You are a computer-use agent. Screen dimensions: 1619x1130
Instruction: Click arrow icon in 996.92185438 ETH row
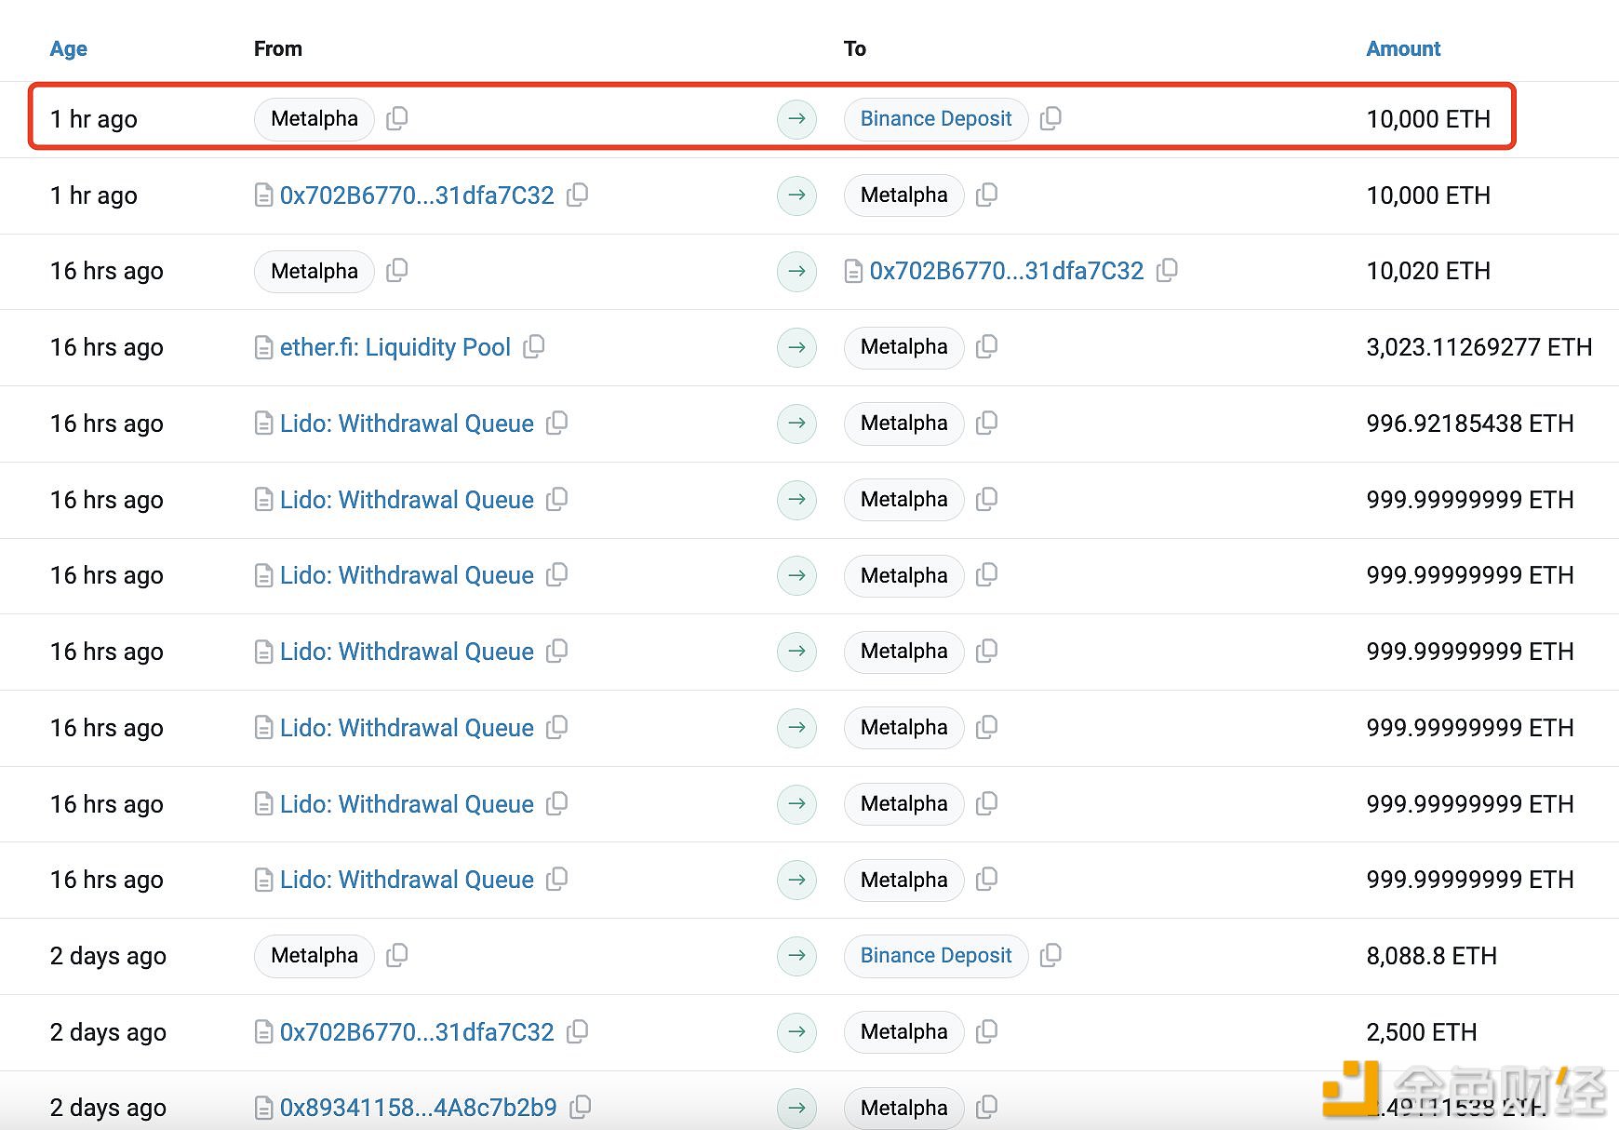tap(796, 424)
